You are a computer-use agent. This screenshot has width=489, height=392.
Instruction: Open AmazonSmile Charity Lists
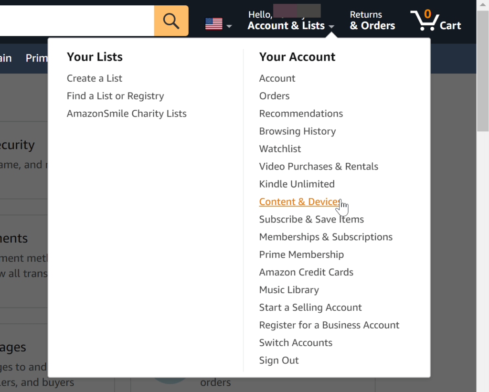(127, 114)
